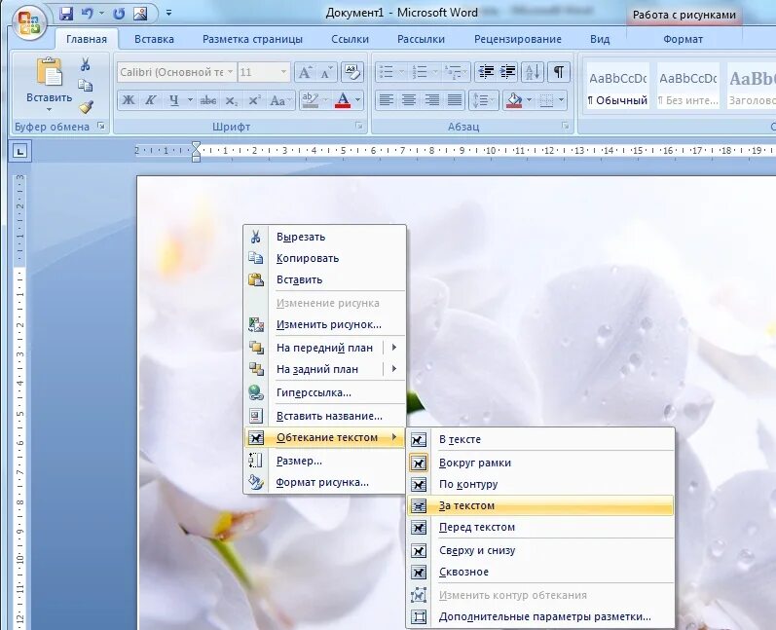Click the sort A-Z icon
Image resolution: width=776 pixels, height=630 pixels.
point(533,72)
